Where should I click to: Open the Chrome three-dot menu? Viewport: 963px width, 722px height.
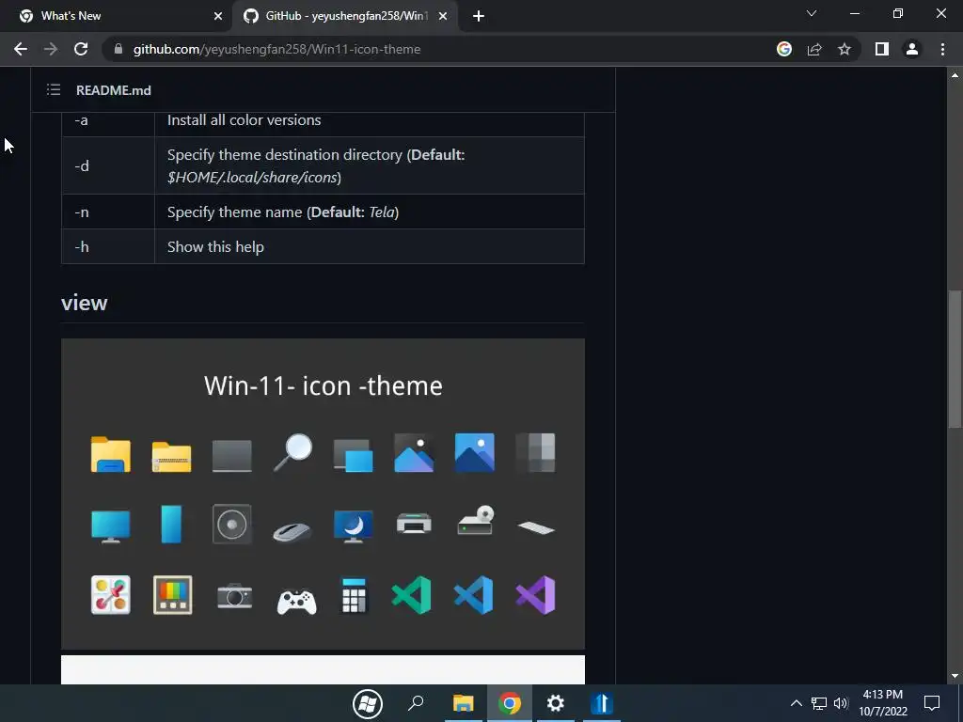[942, 49]
